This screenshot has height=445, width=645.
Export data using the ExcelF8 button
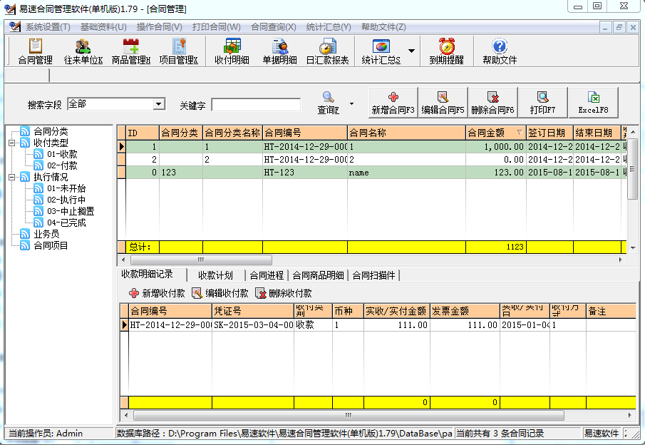pos(592,102)
